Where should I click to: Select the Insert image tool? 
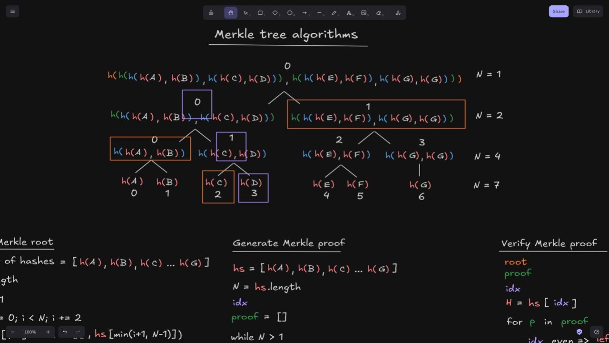364,13
